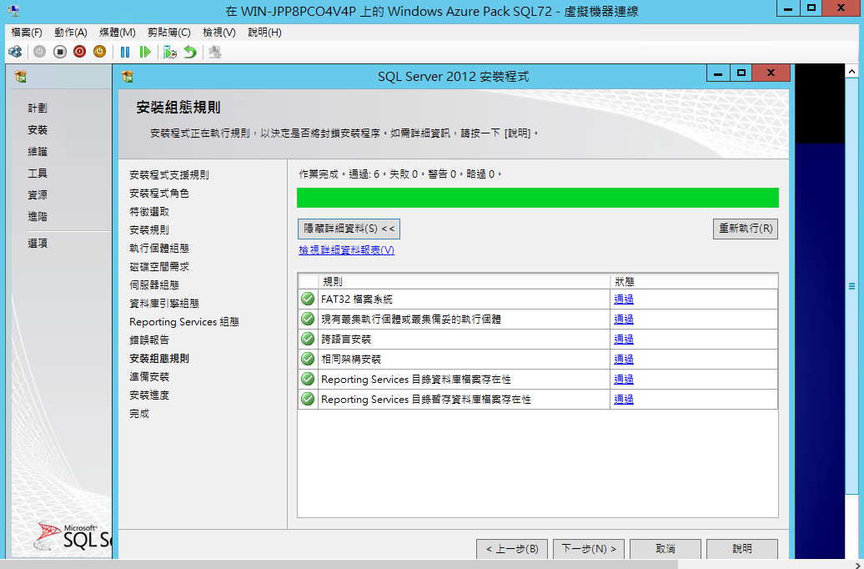
Task: Revert the VM with the green undo arrow
Action: coord(190,52)
